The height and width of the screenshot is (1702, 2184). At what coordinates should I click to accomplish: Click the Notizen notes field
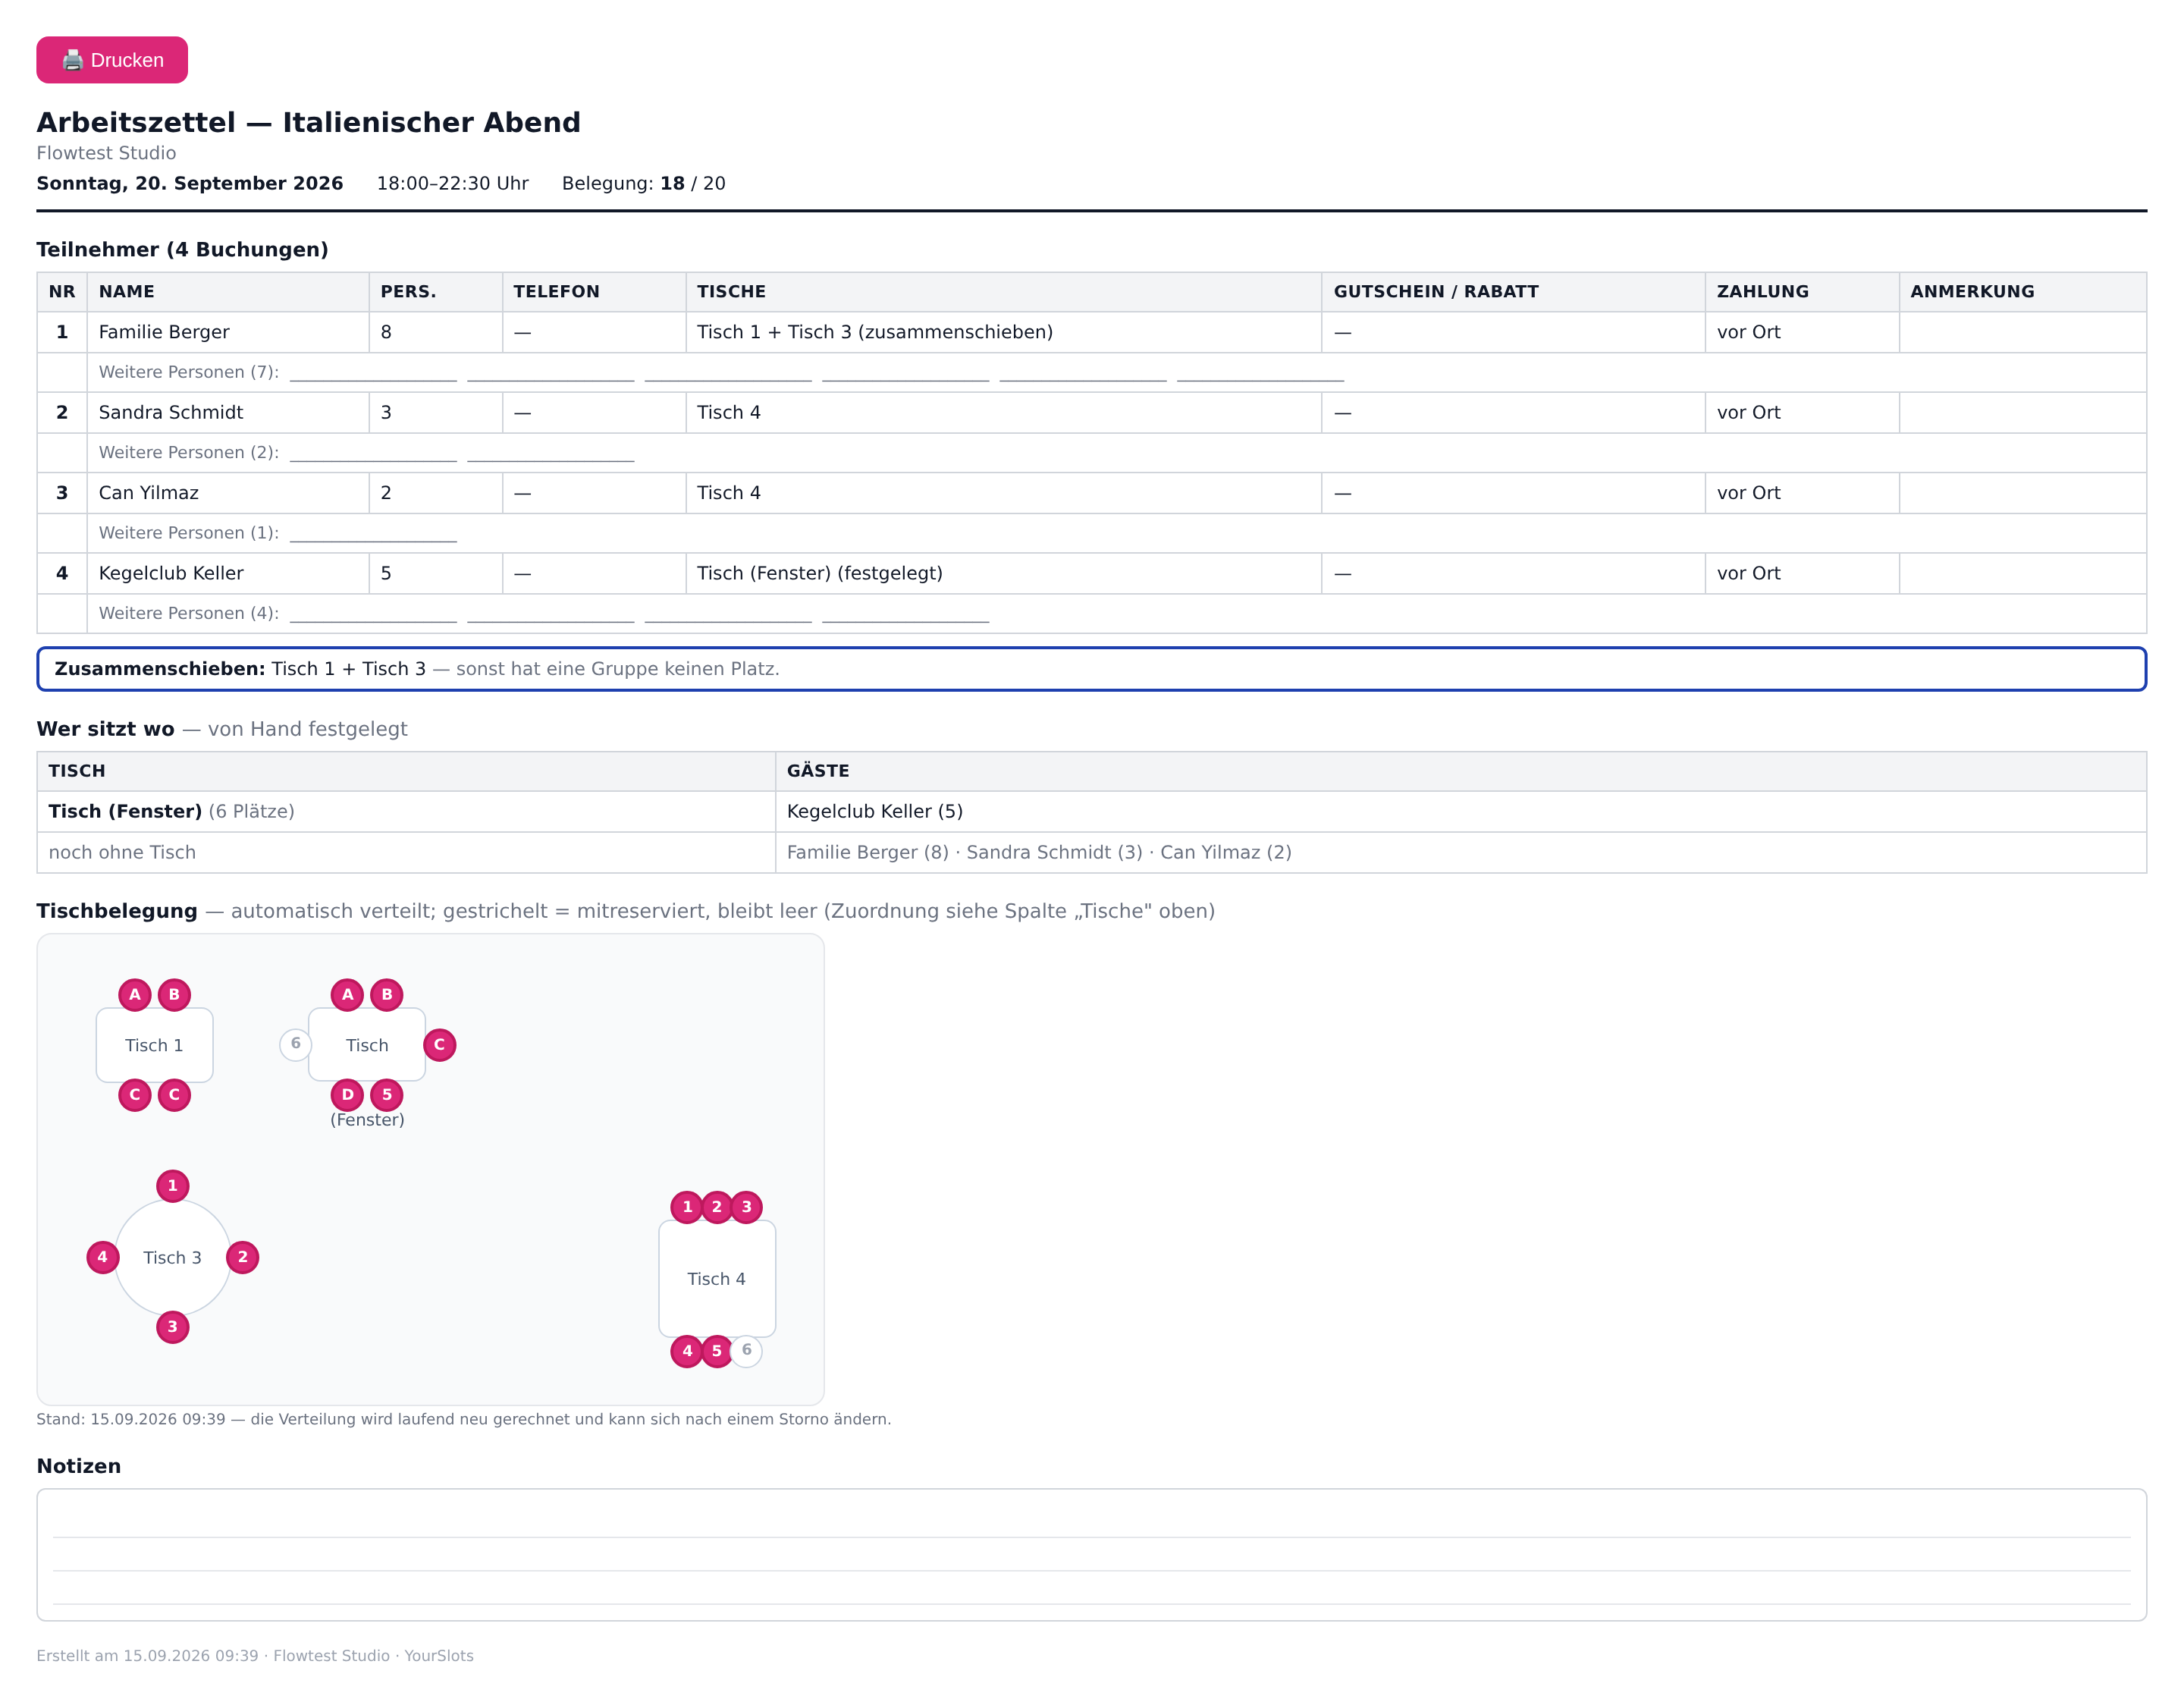pyautogui.click(x=1091, y=1554)
